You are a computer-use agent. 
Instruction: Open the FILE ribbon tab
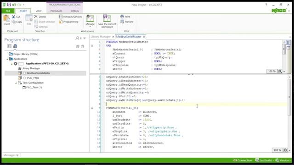[x=8, y=11]
